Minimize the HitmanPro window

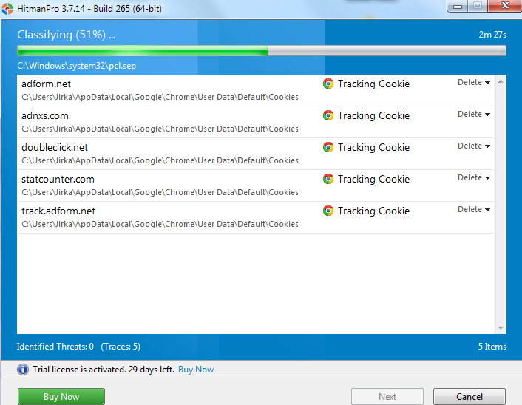(458, 6)
